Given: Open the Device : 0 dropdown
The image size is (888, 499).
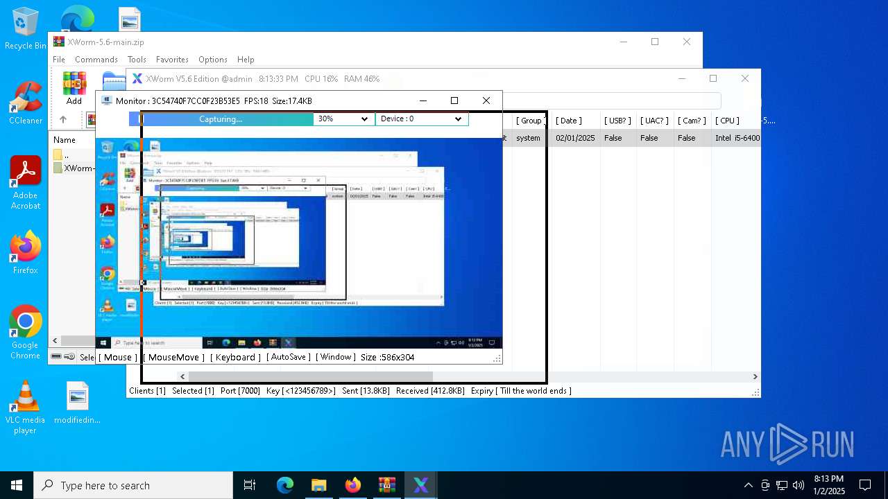Looking at the screenshot, I should pos(422,119).
